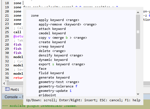
Task: Select 'apply-remove' autocomplete entry
Action: point(68,24)
